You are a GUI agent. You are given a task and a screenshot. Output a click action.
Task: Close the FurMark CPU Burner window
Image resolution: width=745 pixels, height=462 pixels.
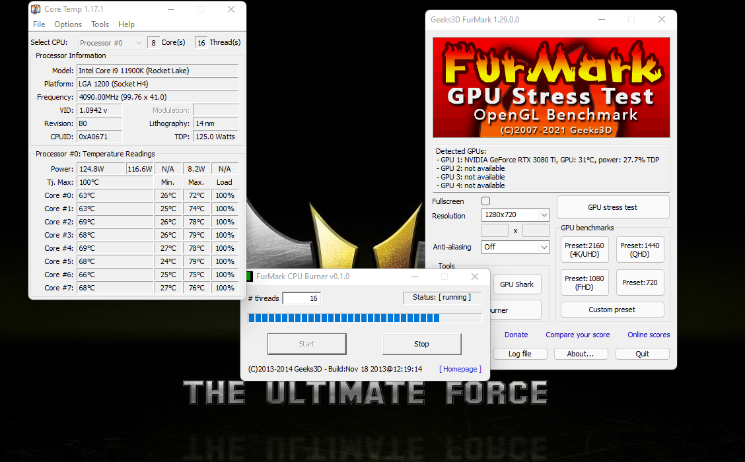474,277
